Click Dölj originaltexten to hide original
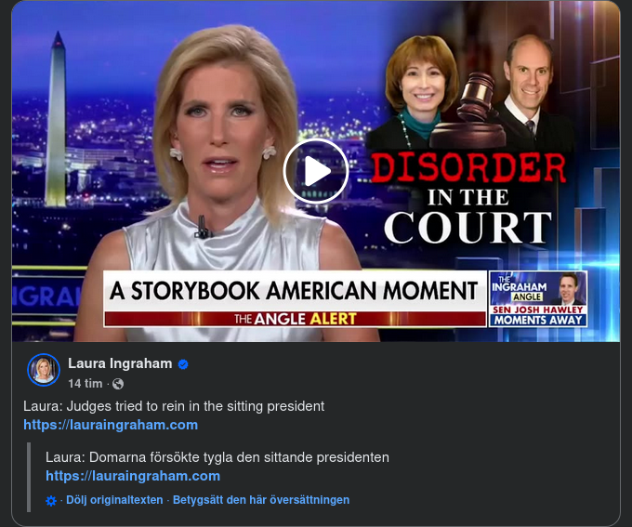Screen dimensions: 632x527 (x=114, y=500)
